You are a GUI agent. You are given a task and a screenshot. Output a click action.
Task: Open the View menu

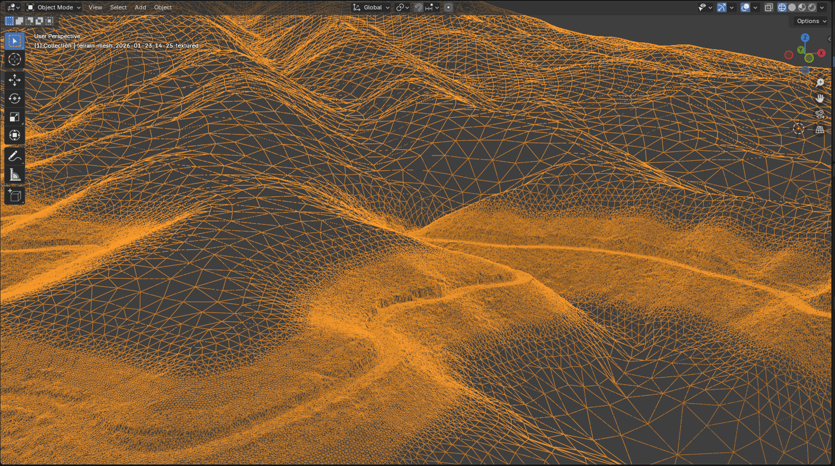tap(95, 7)
